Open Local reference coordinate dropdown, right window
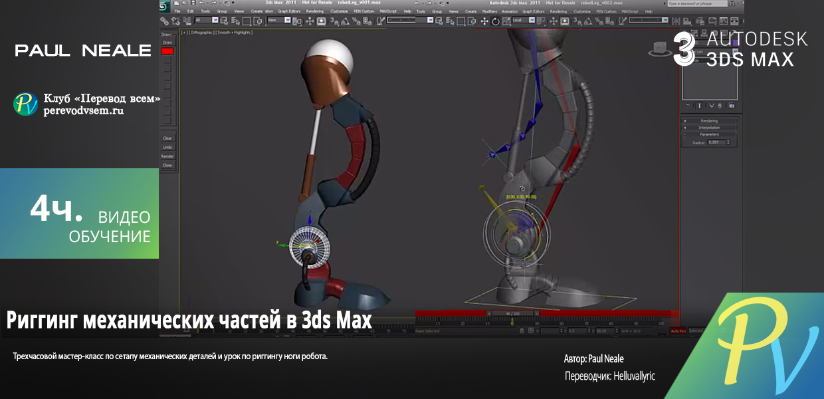Viewport: 824px width, 399px height. 524,20
